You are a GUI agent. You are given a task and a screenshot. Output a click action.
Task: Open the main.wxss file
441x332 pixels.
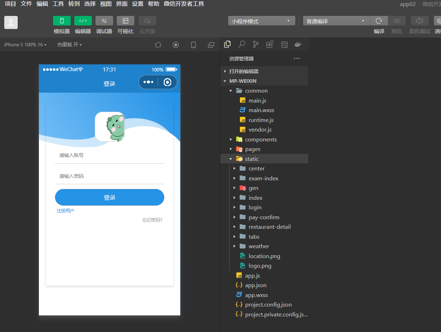[x=265, y=110]
